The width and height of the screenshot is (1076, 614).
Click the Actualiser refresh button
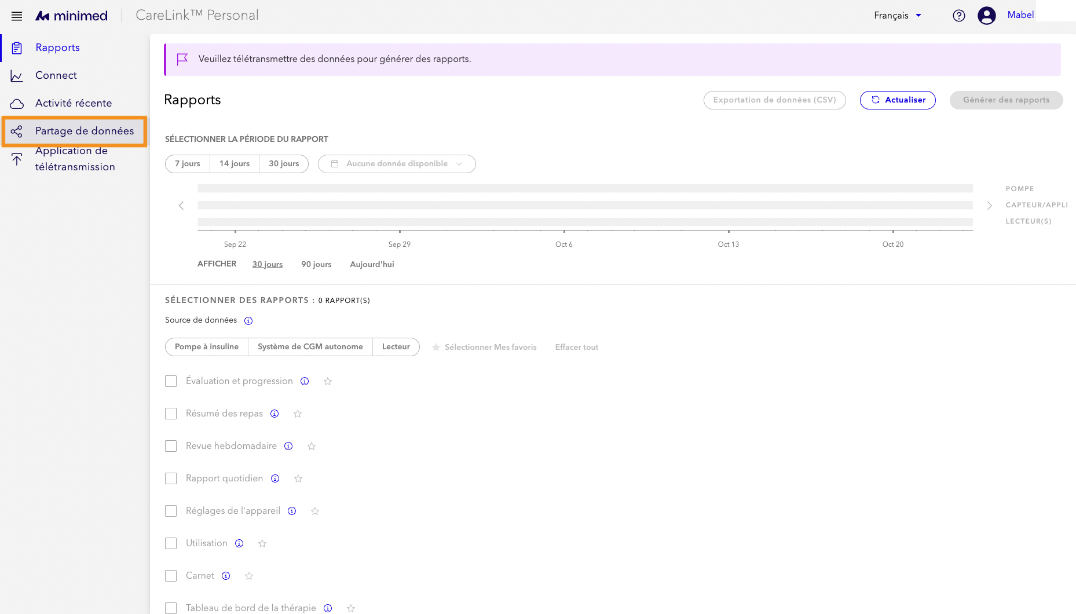coord(898,100)
